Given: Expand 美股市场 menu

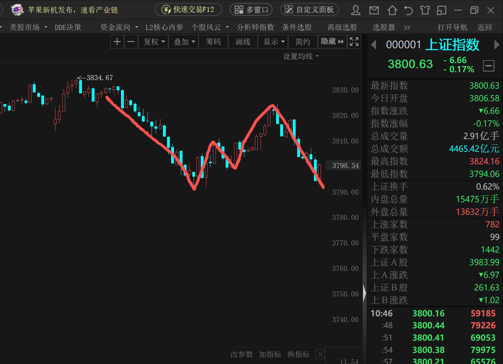Looking at the screenshot, I should [x=28, y=27].
